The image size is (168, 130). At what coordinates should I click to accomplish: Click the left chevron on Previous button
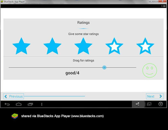[6, 96]
